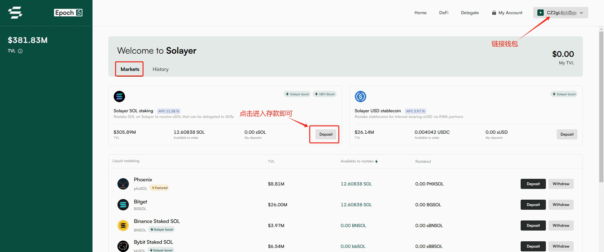Deposit into Solayer SOL staking
The height and width of the screenshot is (252, 604).
tap(326, 134)
